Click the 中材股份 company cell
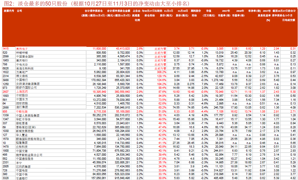This screenshot has width=298, height=180. (x=22, y=96)
